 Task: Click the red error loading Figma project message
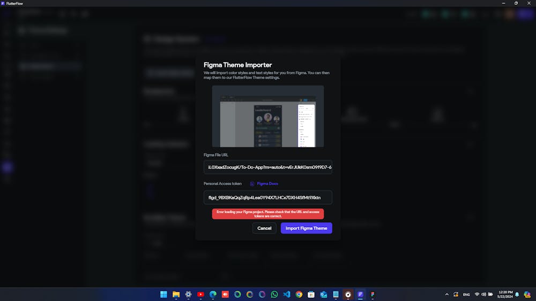click(x=268, y=214)
